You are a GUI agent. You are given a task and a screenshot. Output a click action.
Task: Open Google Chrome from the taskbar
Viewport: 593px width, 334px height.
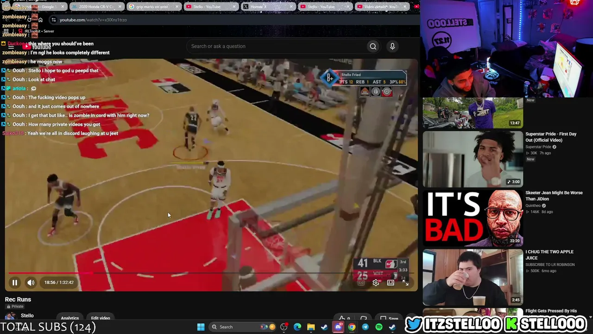pyautogui.click(x=352, y=327)
